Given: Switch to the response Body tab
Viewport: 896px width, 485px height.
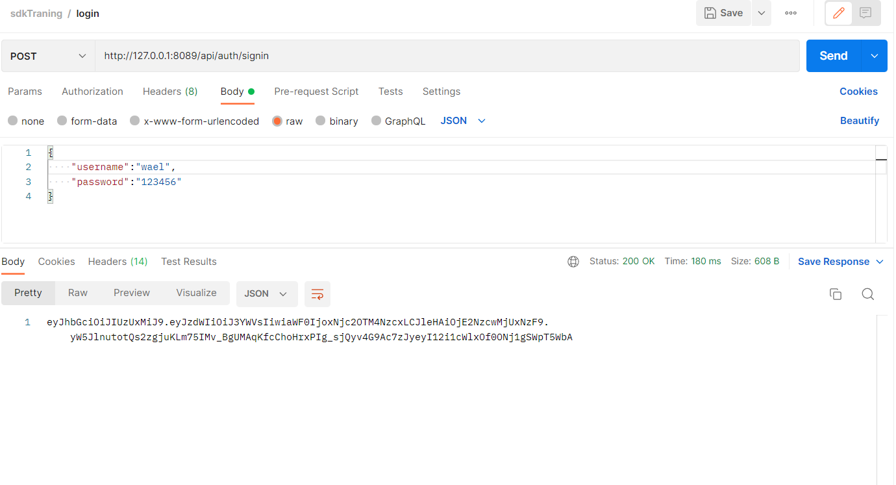Looking at the screenshot, I should (13, 262).
